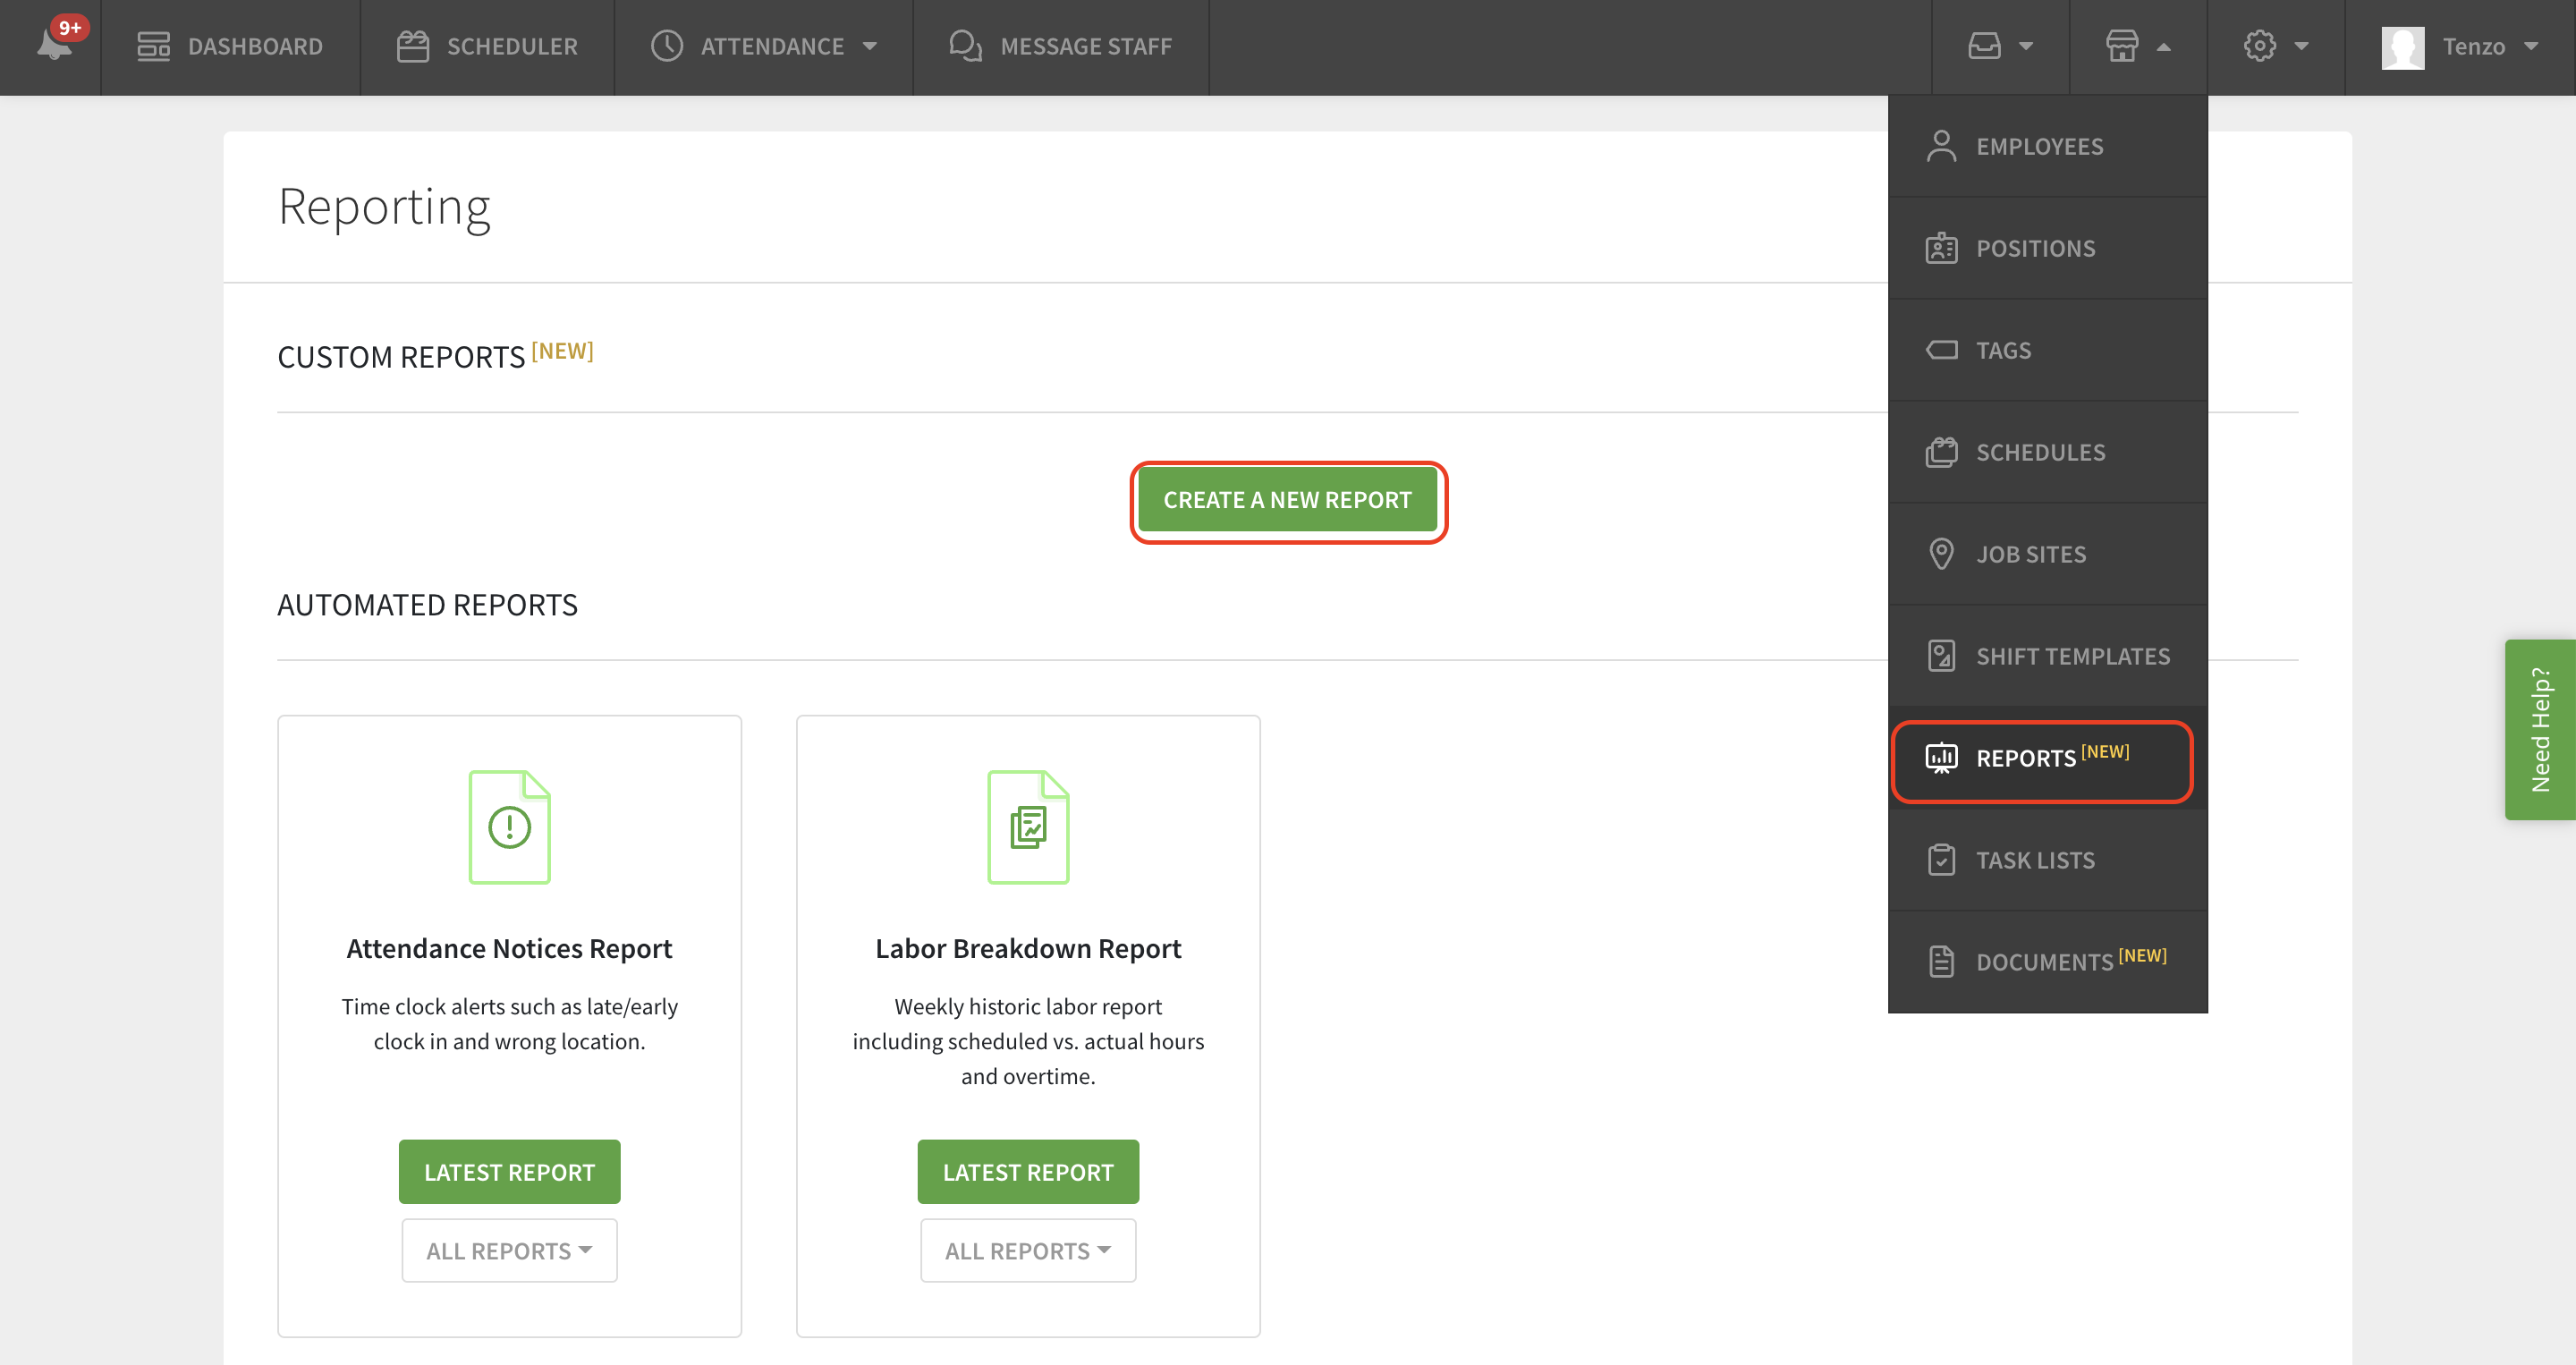Click the Reporting page title

384,208
